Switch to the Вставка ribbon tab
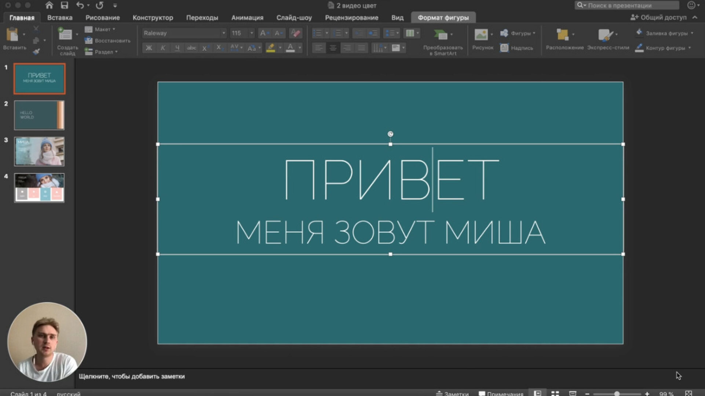Image resolution: width=705 pixels, height=396 pixels. click(61, 17)
